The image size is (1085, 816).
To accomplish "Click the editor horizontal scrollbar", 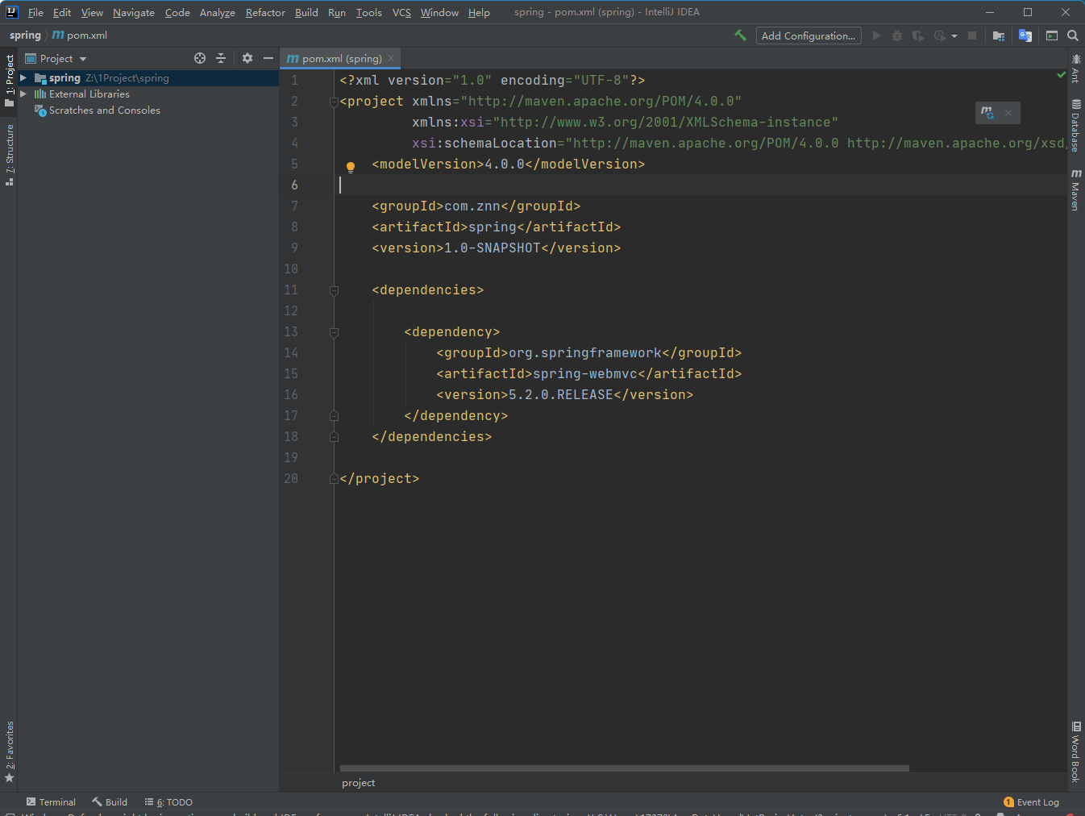I will pyautogui.click(x=624, y=768).
